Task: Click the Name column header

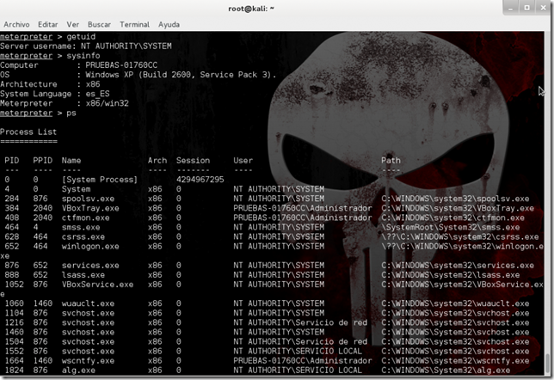Action: (71, 161)
